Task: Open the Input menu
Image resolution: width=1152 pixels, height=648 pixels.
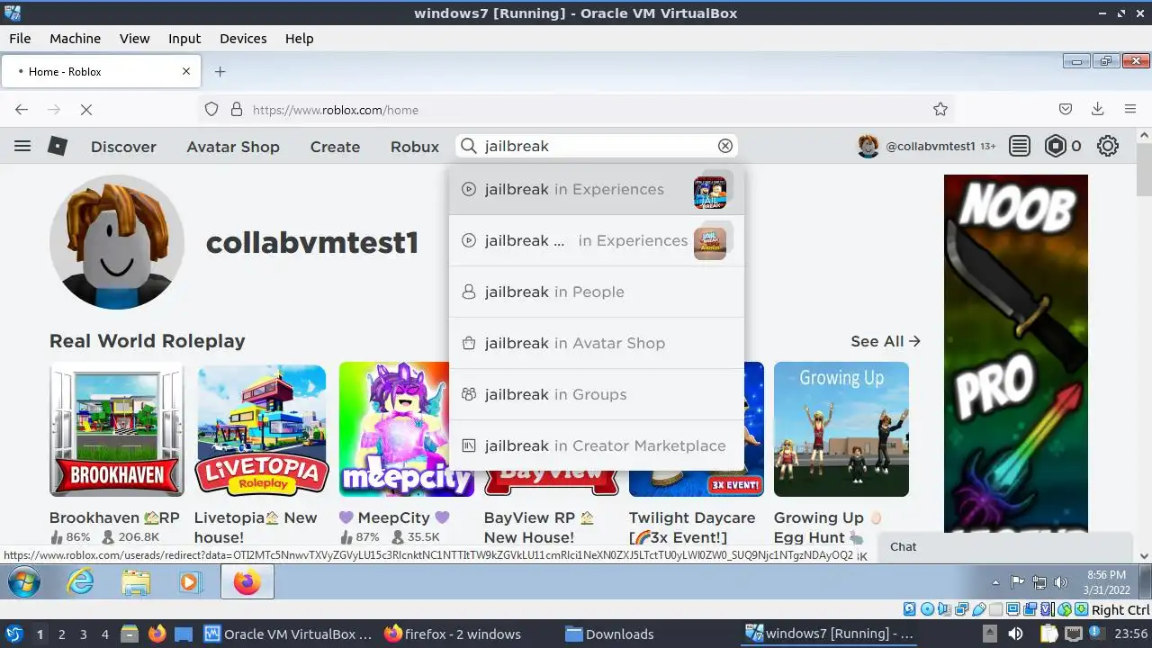Action: (x=184, y=39)
